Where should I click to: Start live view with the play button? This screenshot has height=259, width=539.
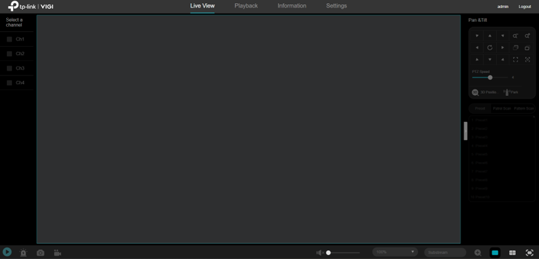coord(7,253)
